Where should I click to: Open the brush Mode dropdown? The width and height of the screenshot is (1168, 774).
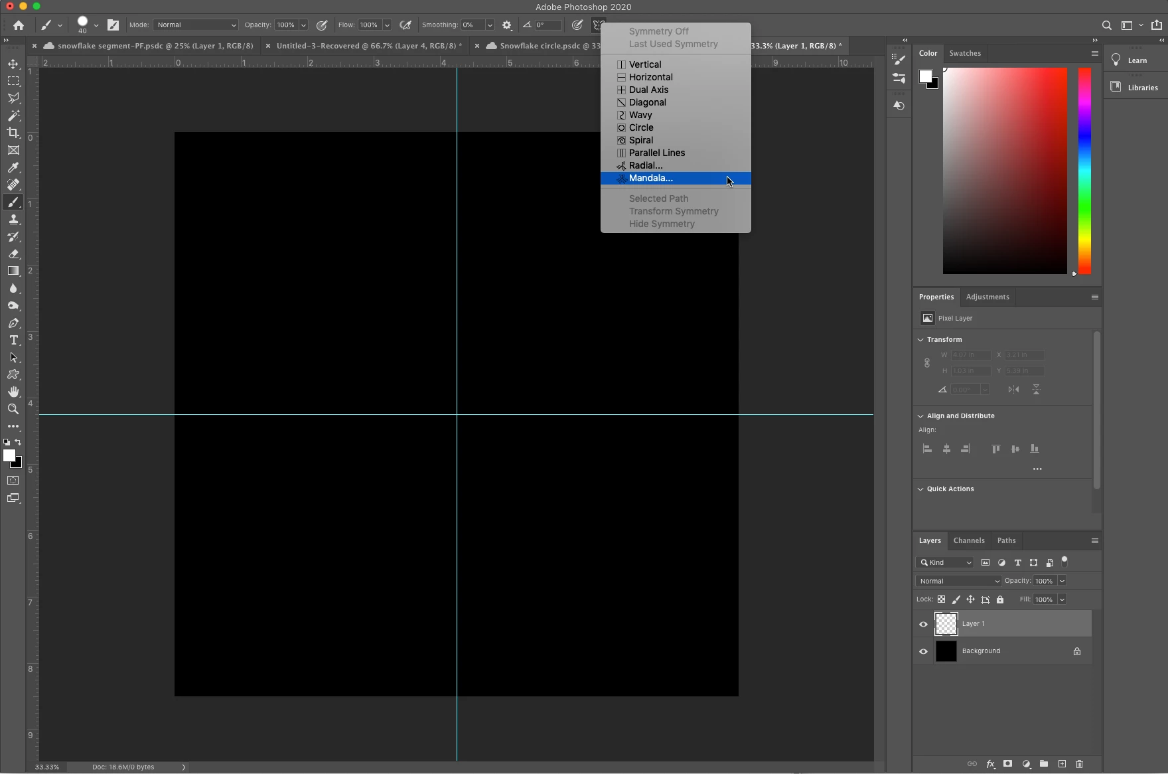pos(196,25)
